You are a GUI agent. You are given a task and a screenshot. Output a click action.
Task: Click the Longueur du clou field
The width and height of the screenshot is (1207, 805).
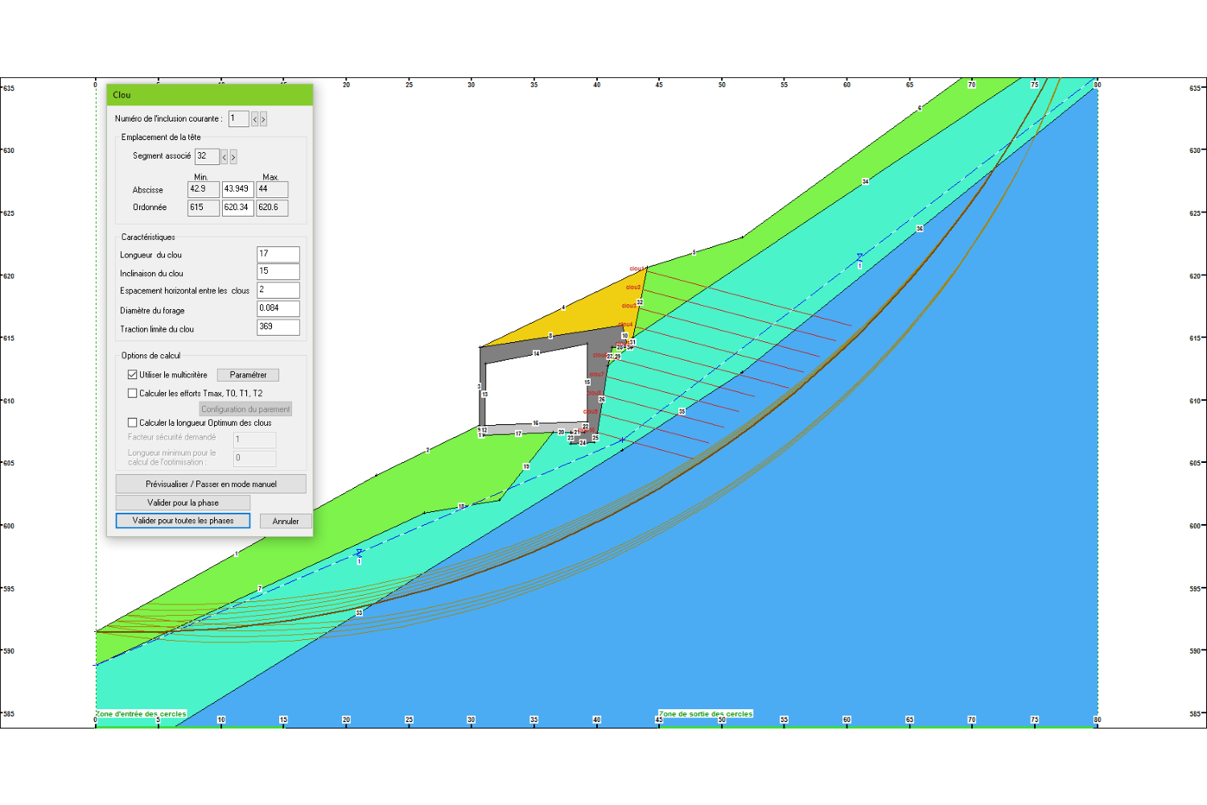click(278, 254)
